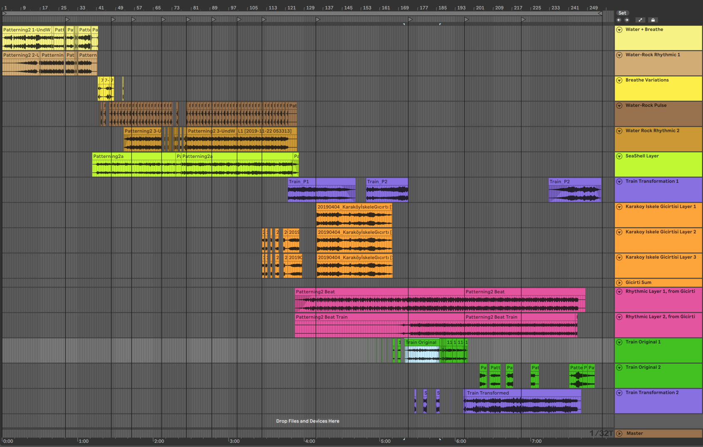Click the first locator marker in scrub area
This screenshot has width=703, height=447.
[x=67, y=20]
